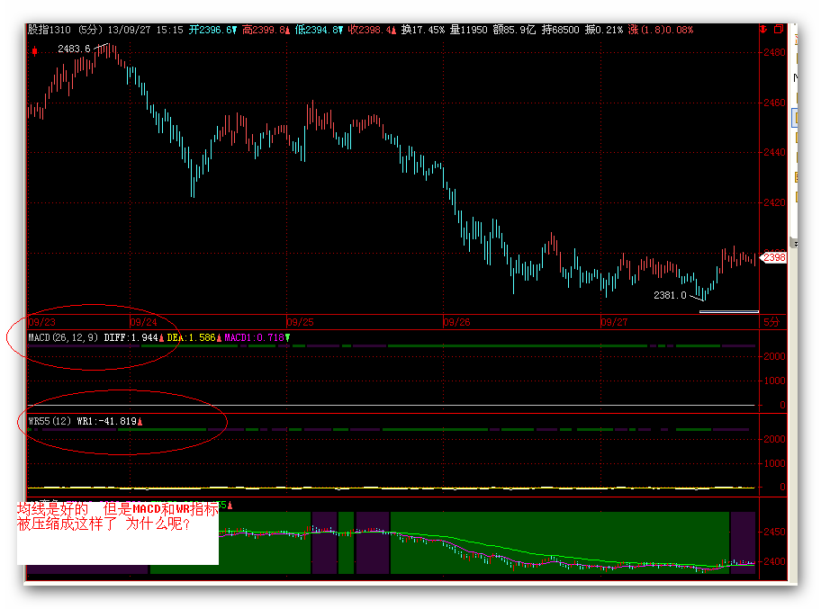
Task: Click the 5分 period label beside the date axis
Action: click(771, 322)
